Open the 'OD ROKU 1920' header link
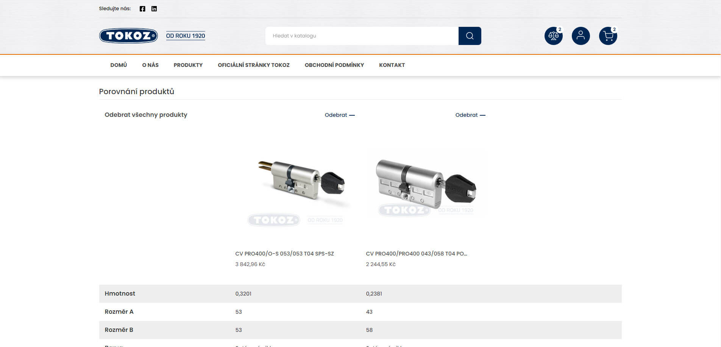The image size is (721, 347). pos(186,36)
